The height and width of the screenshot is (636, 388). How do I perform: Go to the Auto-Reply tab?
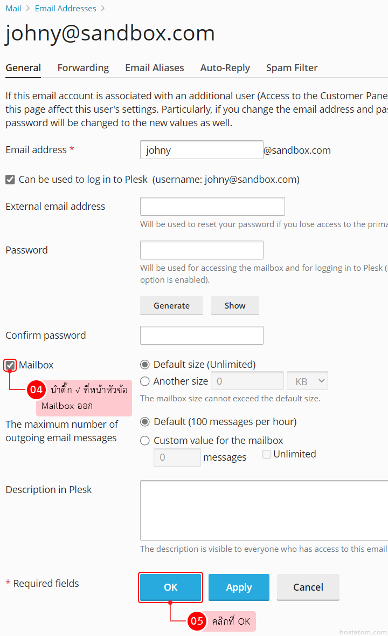tap(225, 68)
